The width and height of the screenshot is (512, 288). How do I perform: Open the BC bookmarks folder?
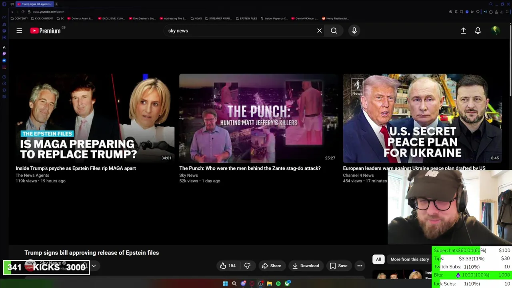click(60, 18)
